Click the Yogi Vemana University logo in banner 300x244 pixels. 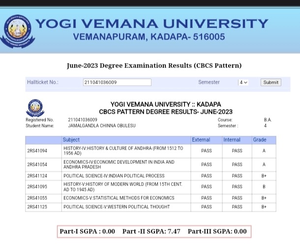(x=17, y=31)
